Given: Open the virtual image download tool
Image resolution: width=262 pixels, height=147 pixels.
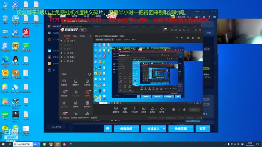Looking at the screenshot, I should [64, 104].
